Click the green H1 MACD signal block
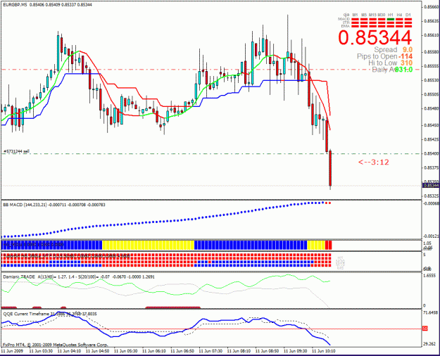This screenshot has height=356, width=440. coord(390,20)
